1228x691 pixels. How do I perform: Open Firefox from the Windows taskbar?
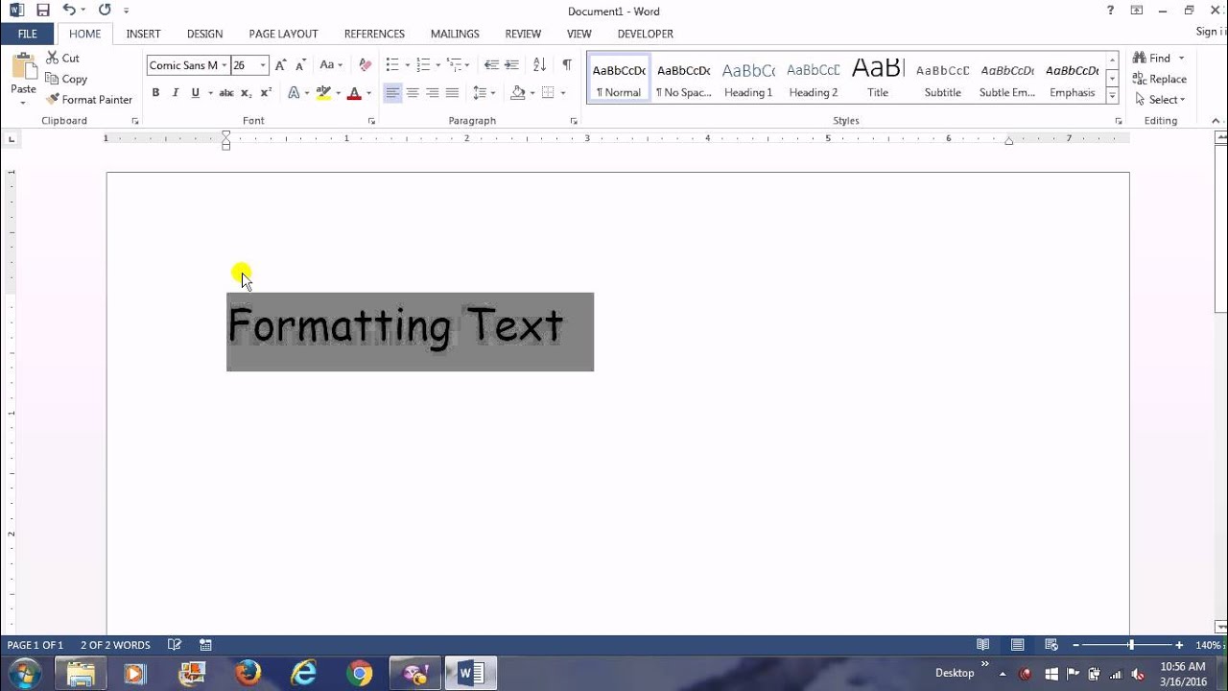248,673
